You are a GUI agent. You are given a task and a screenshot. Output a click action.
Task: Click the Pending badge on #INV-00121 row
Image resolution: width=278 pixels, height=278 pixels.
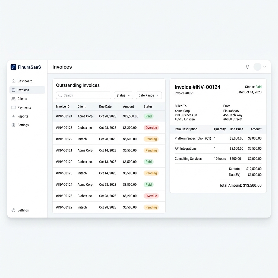pos(151,150)
